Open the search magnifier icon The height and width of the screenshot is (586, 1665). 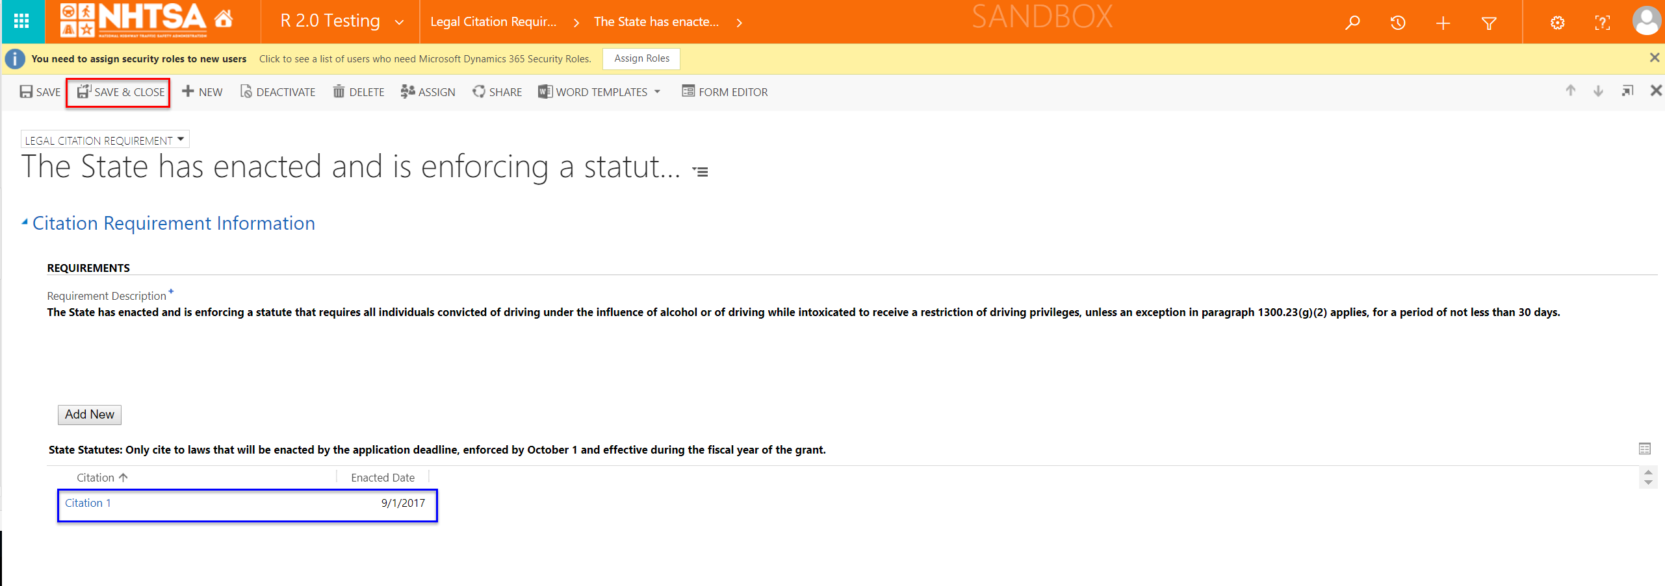coord(1352,23)
